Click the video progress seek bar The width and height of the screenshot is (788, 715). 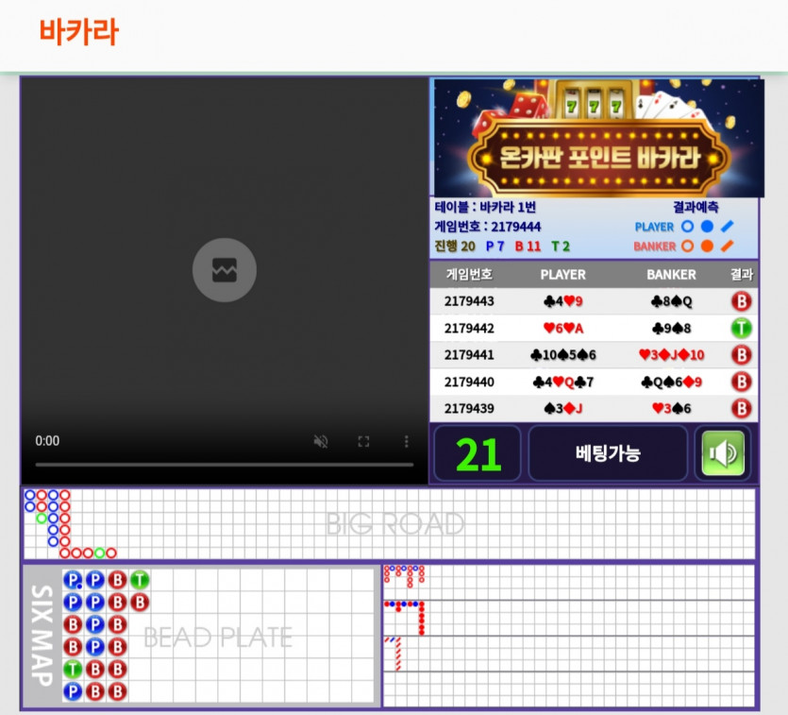[x=225, y=465]
